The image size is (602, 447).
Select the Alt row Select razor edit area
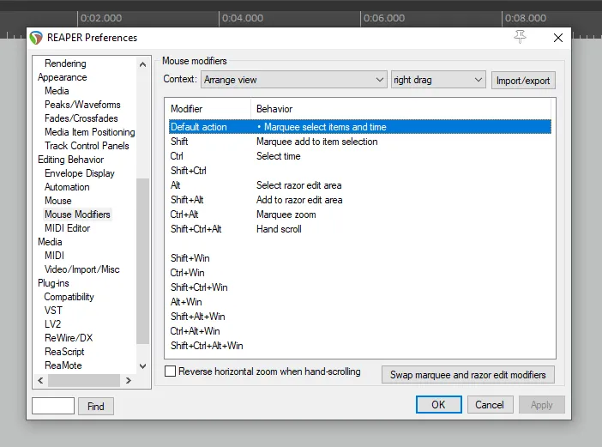point(360,185)
